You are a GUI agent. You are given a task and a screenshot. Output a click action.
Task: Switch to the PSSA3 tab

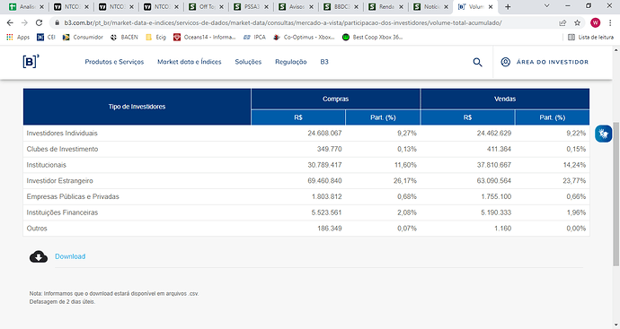click(251, 6)
